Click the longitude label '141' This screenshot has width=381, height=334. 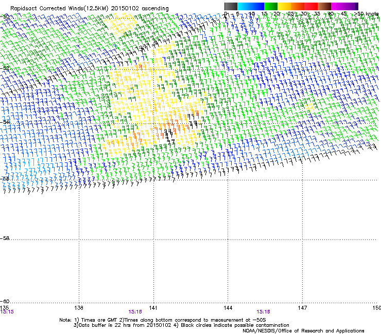153,308
